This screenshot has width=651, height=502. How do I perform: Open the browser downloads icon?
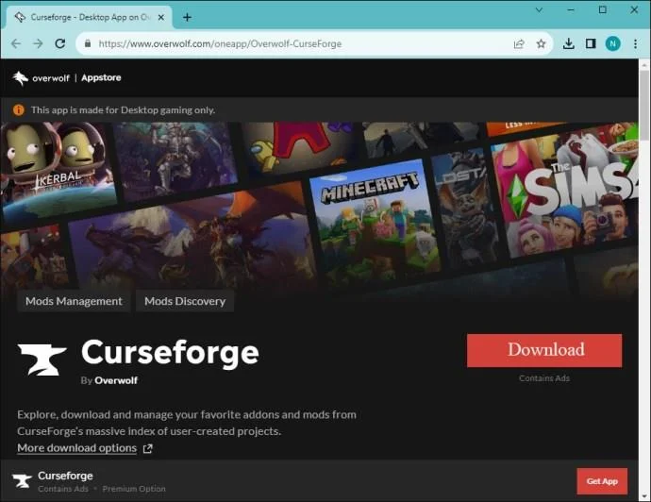[x=569, y=43]
